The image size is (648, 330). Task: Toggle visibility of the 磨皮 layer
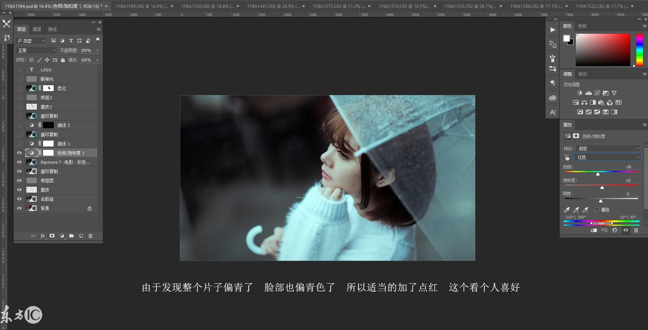tap(19, 189)
